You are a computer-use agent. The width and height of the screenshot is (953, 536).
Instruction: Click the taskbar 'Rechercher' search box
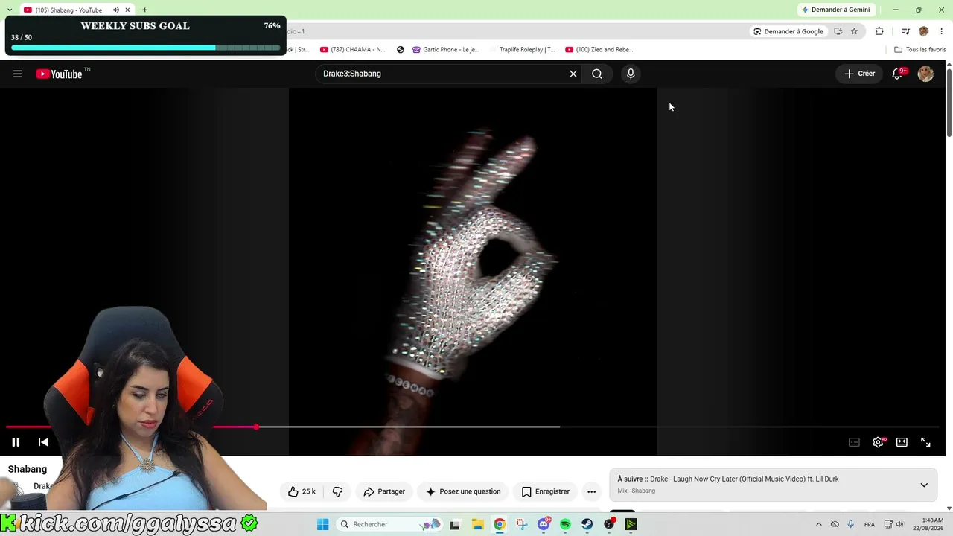coord(388,524)
